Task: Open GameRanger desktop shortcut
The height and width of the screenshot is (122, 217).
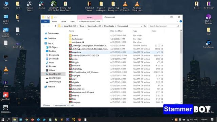Action: 209,44
